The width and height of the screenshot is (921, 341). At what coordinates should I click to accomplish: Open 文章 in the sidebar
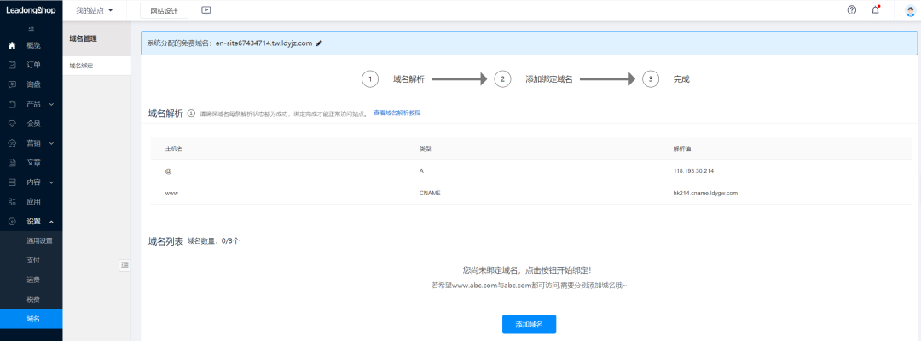click(x=33, y=163)
